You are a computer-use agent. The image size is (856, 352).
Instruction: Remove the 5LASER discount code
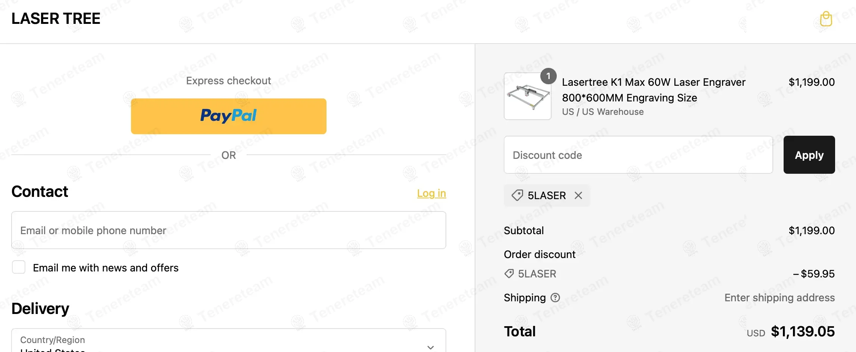578,195
